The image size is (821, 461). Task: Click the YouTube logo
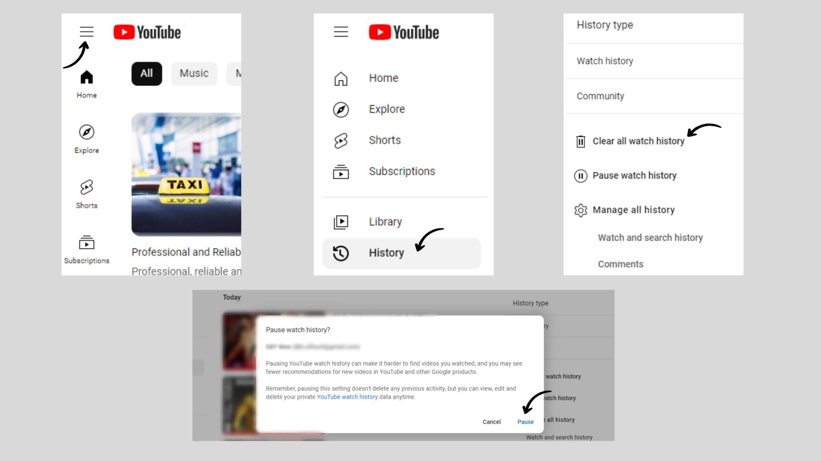pyautogui.click(x=147, y=32)
